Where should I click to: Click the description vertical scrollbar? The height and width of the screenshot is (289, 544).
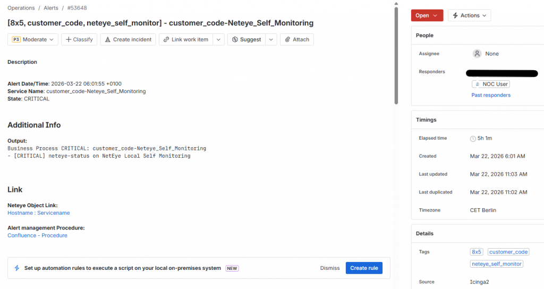(396, 53)
